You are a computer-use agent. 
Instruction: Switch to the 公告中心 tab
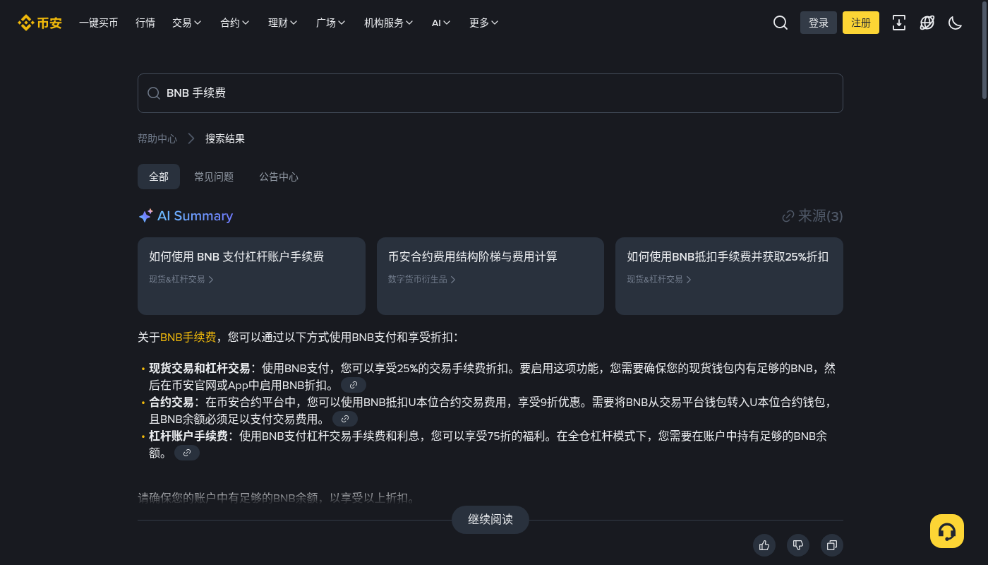279,177
